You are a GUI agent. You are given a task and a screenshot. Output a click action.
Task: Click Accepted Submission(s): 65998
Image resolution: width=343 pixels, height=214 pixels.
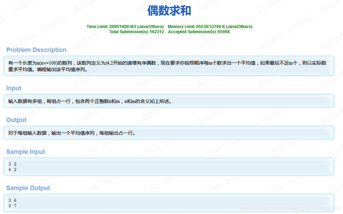[199, 32]
